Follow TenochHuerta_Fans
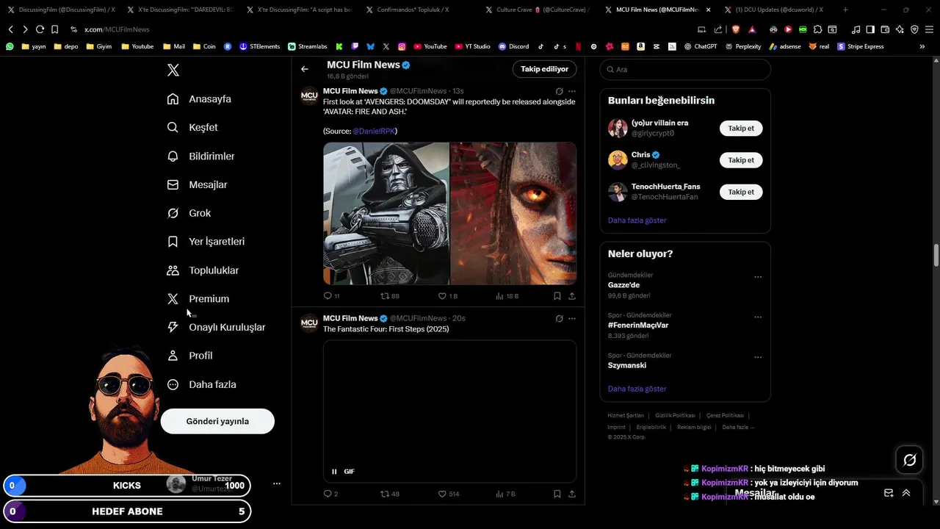 coord(741,192)
